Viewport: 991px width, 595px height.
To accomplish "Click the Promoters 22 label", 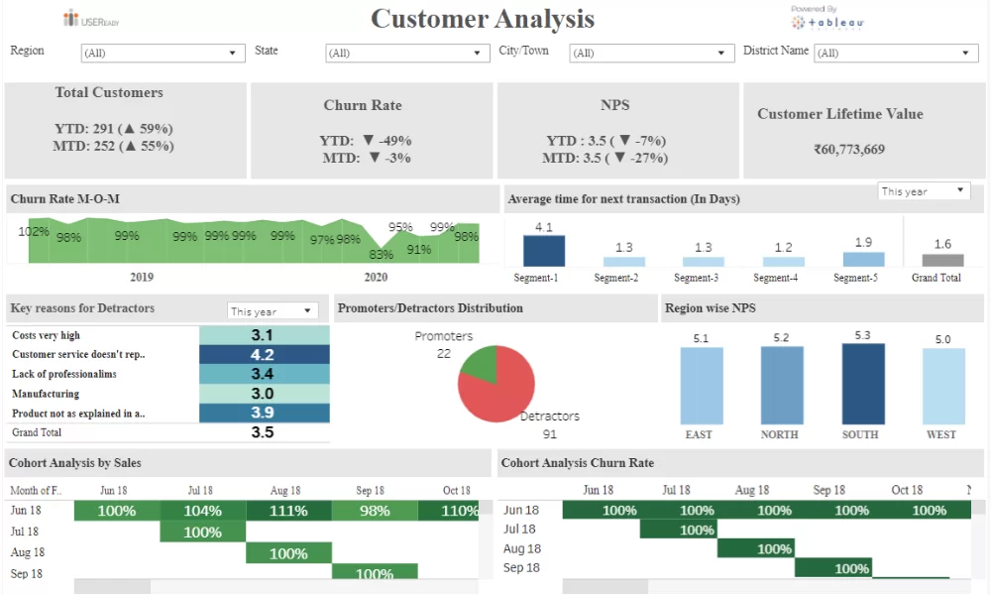I will [x=444, y=345].
